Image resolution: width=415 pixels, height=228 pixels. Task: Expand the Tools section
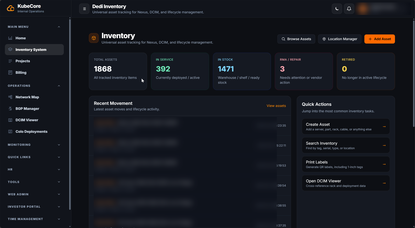pos(34,182)
